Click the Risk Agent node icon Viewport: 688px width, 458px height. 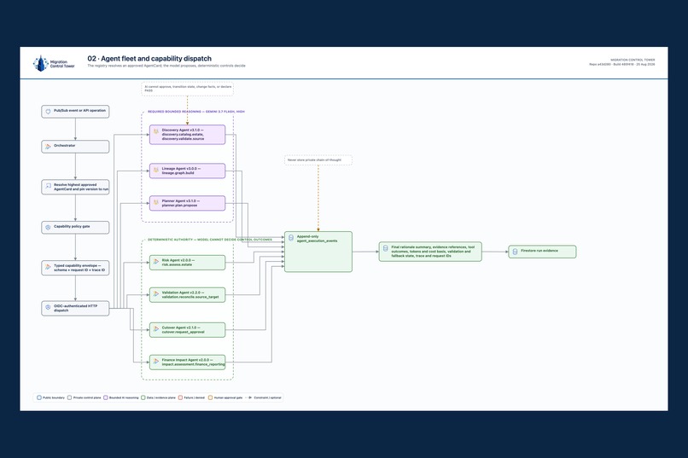[155, 261]
